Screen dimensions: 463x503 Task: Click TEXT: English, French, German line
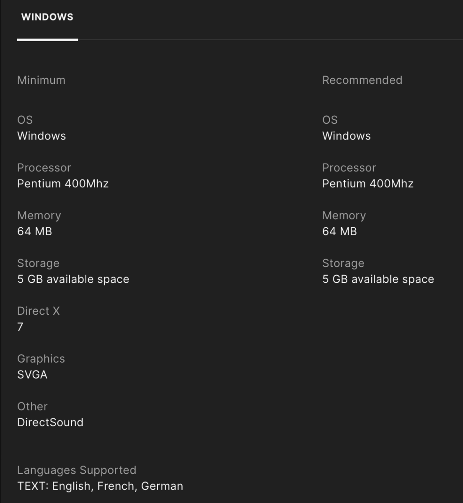pos(100,486)
